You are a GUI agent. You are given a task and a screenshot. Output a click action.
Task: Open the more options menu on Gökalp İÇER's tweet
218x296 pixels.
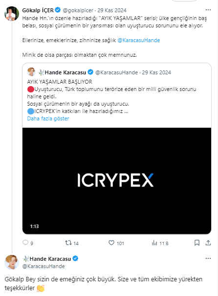[208, 10]
